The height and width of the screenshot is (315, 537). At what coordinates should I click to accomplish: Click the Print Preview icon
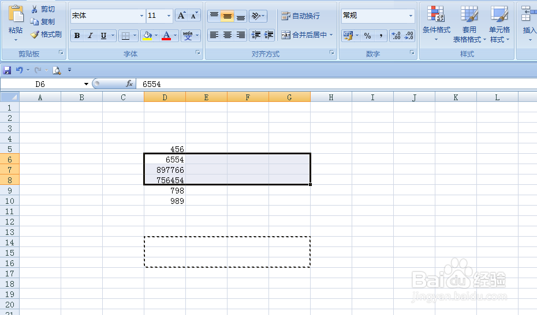(x=57, y=70)
